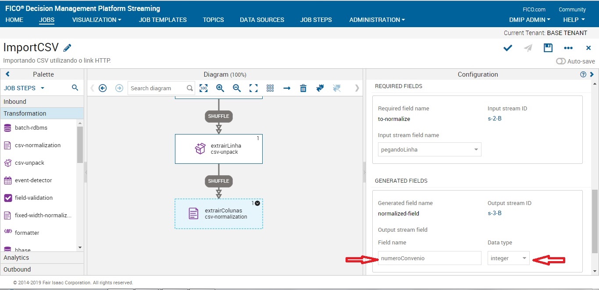
Task: Select the Zoom in icon on diagram toolbar
Action: [x=220, y=88]
